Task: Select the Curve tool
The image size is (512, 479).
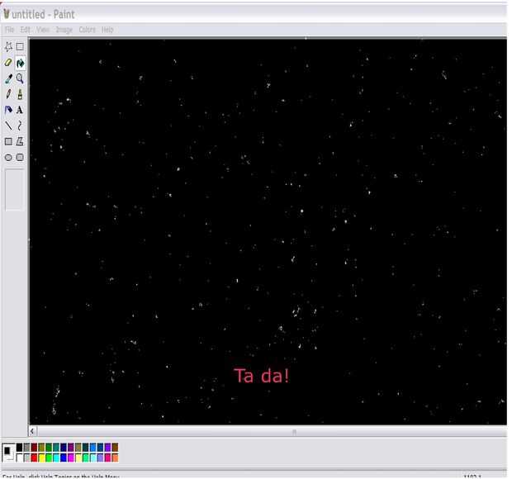Action: click(20, 126)
